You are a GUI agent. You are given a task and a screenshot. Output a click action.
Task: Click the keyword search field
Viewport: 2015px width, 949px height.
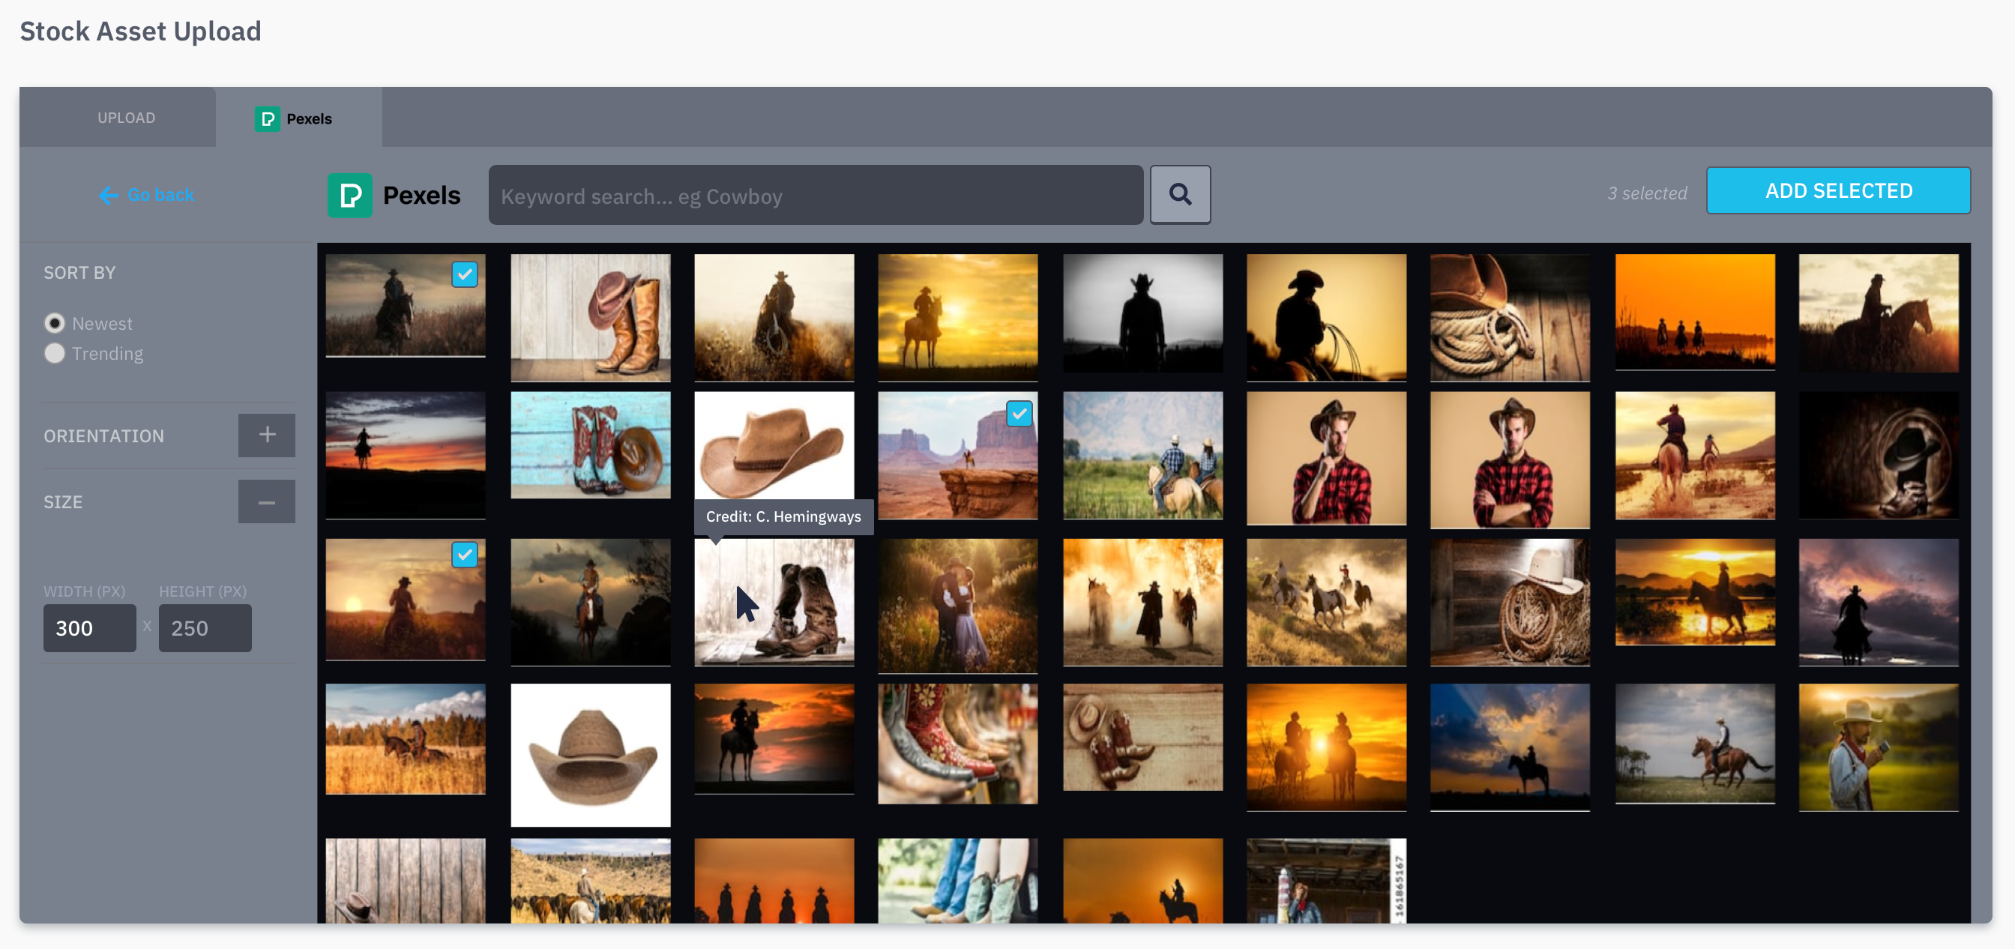pyautogui.click(x=815, y=196)
